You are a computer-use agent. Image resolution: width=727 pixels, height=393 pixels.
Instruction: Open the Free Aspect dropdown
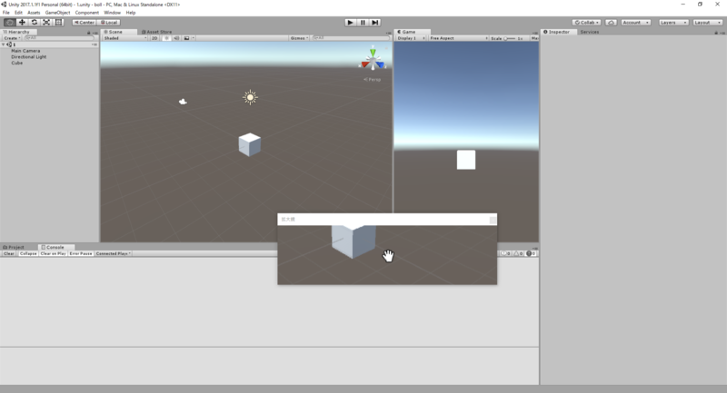(459, 38)
